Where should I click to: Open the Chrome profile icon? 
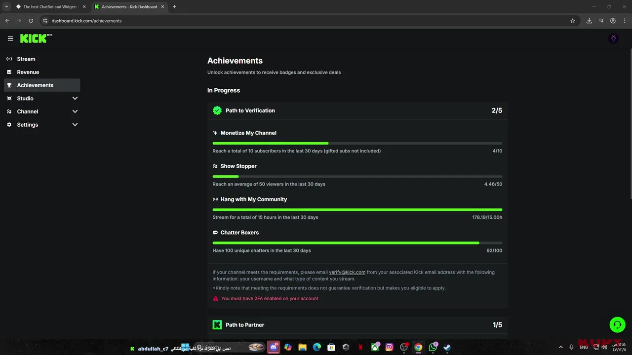pos(613,21)
